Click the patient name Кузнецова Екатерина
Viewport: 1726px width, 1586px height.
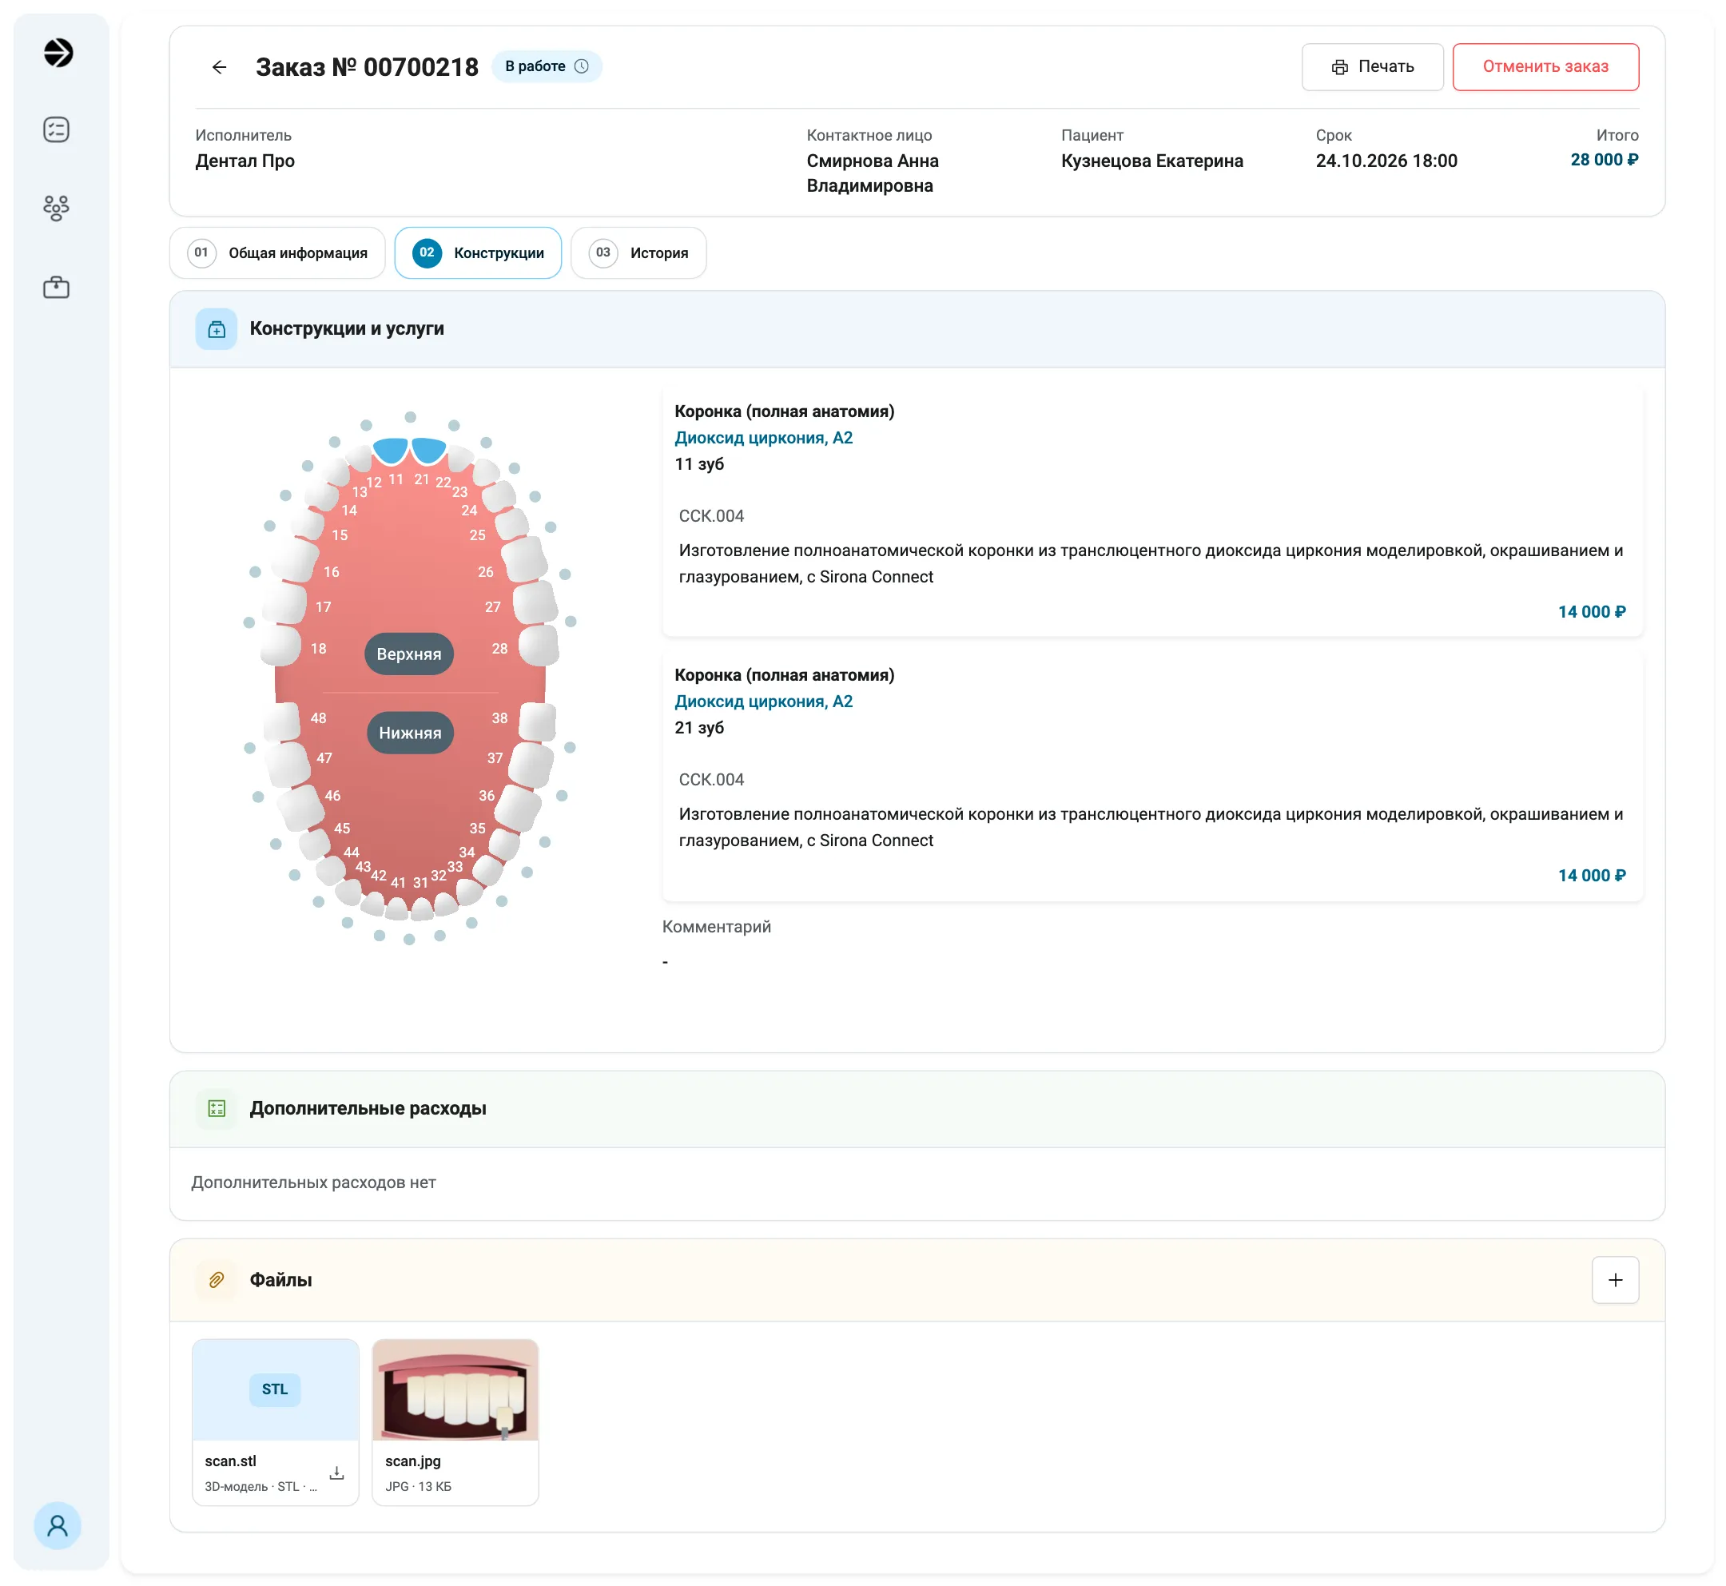coord(1151,161)
